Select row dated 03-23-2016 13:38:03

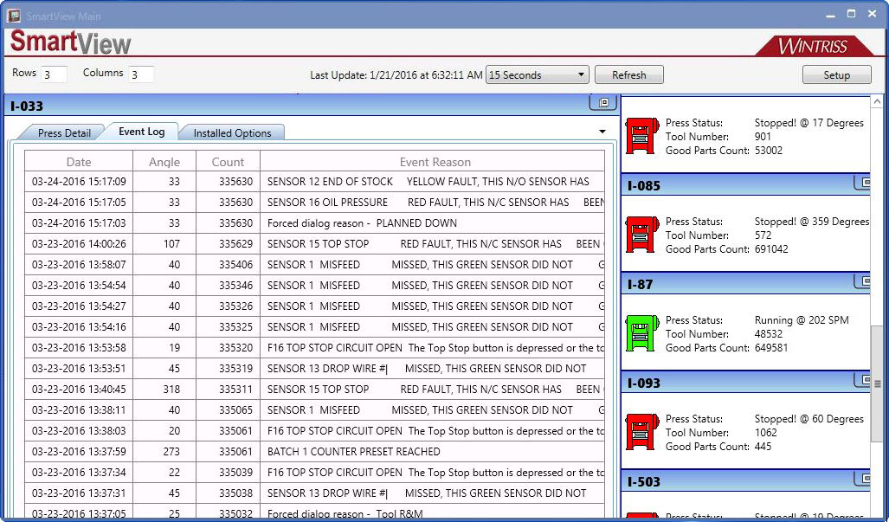pos(315,431)
